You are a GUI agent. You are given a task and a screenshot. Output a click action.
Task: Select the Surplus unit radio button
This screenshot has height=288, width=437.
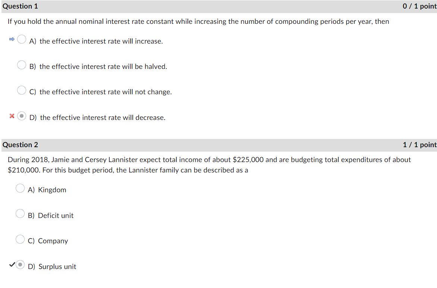(20, 265)
